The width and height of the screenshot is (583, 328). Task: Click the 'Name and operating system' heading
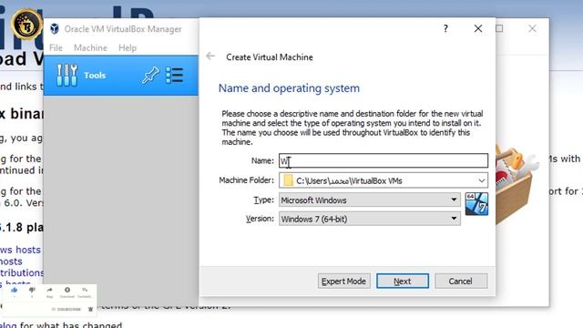click(289, 88)
